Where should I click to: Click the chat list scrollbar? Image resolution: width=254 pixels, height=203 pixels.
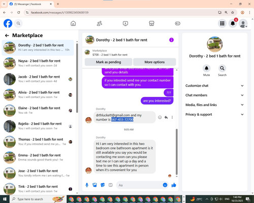click(x=77, y=78)
